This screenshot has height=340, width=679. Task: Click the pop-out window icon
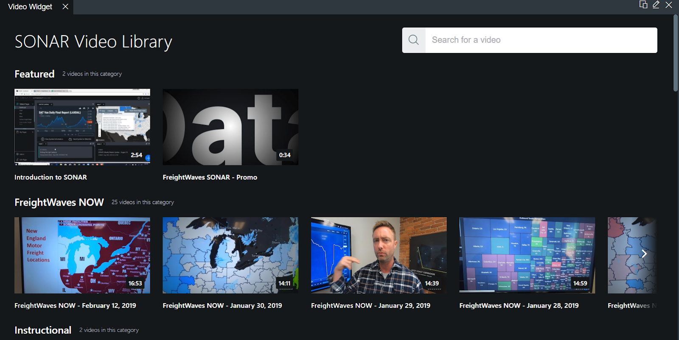[x=643, y=5]
